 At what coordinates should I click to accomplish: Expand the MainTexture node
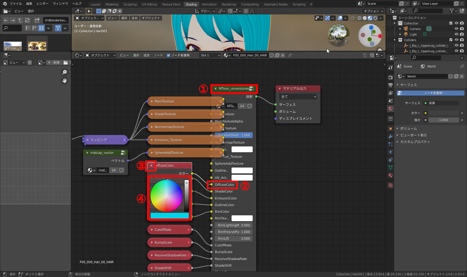(152, 101)
